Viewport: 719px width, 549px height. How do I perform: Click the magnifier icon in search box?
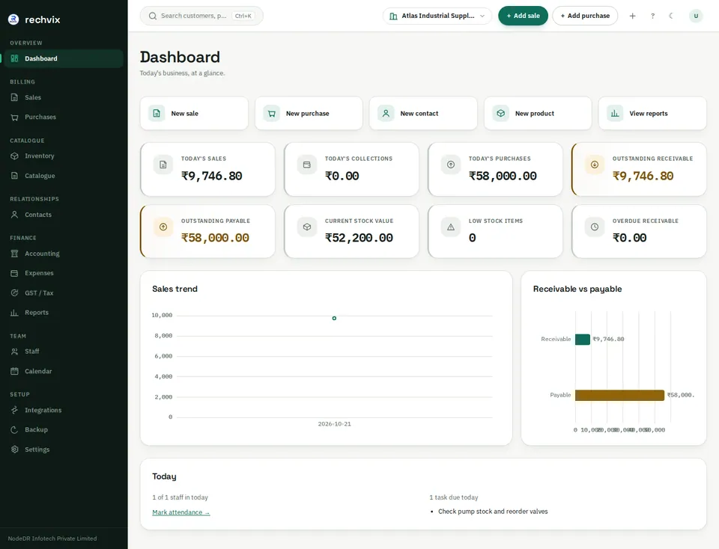153,16
